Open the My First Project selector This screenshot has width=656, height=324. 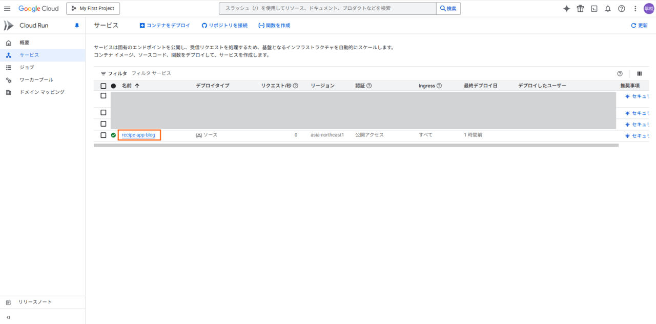pos(93,9)
